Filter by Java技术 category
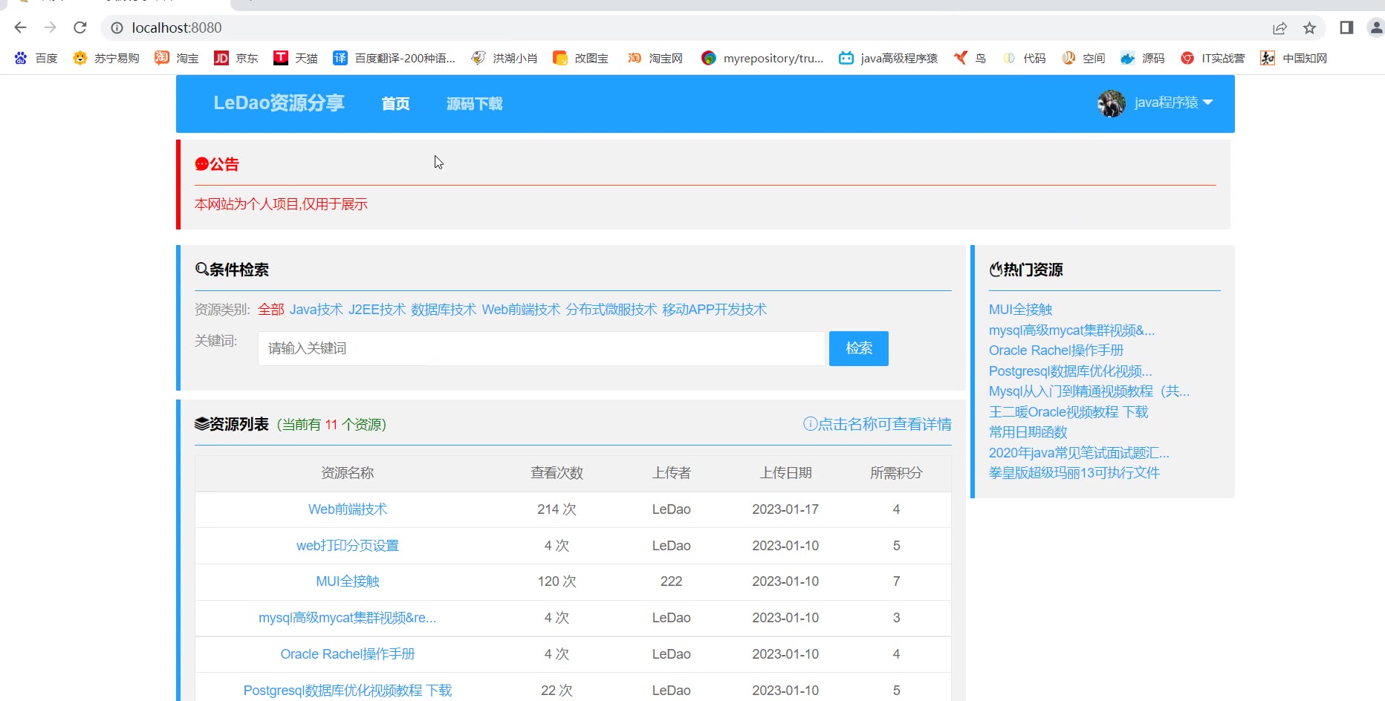 point(316,310)
